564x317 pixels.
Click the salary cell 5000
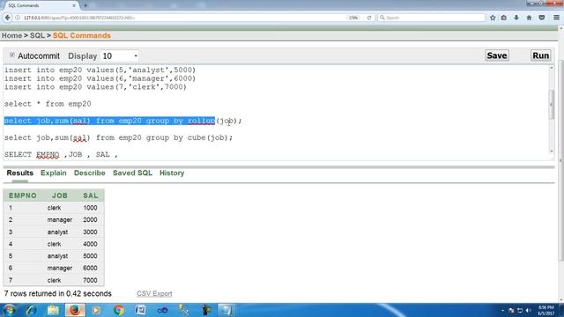90,256
